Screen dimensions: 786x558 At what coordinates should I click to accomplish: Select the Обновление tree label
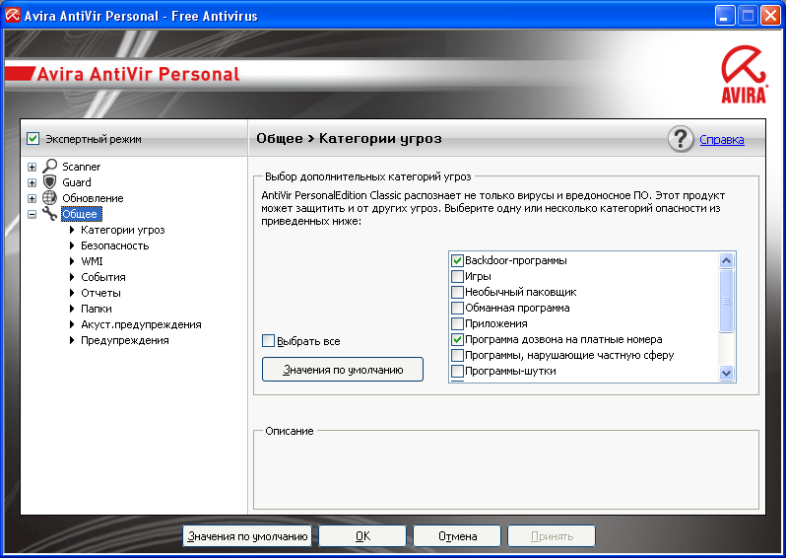point(93,198)
